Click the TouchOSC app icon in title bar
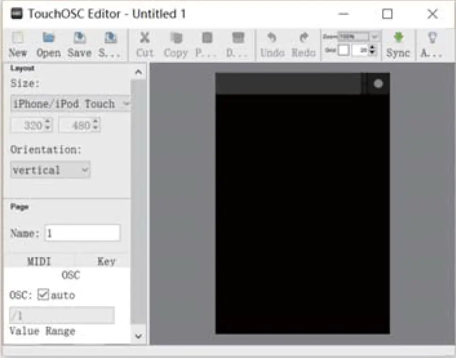Image resolution: width=456 pixels, height=358 pixels. (16, 14)
